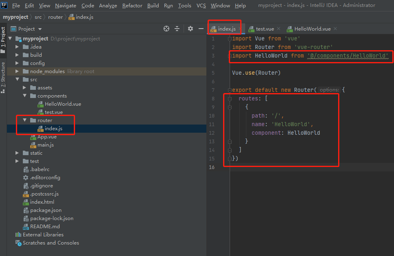
Task: Click the fold marker at line 8
Action: (x=230, y=98)
